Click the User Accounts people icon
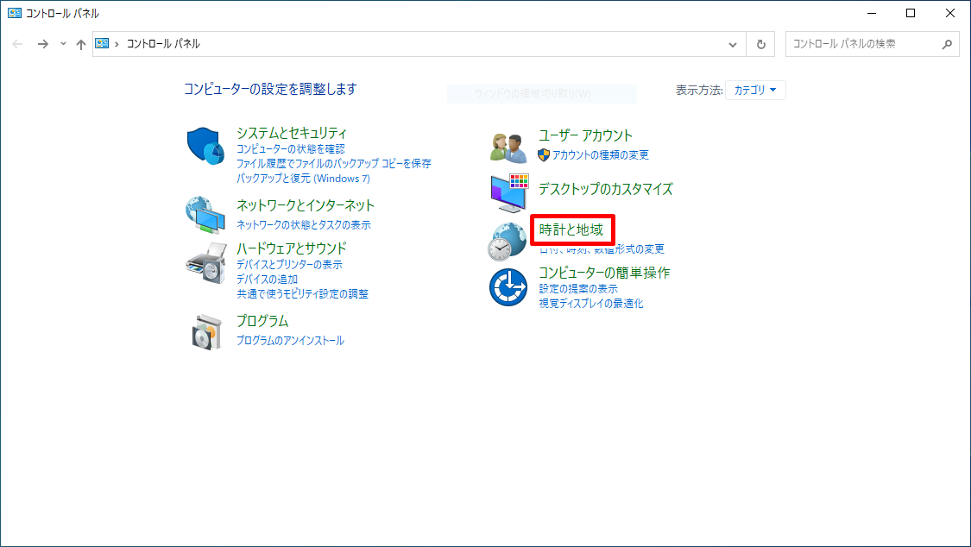971x547 pixels. (508, 148)
